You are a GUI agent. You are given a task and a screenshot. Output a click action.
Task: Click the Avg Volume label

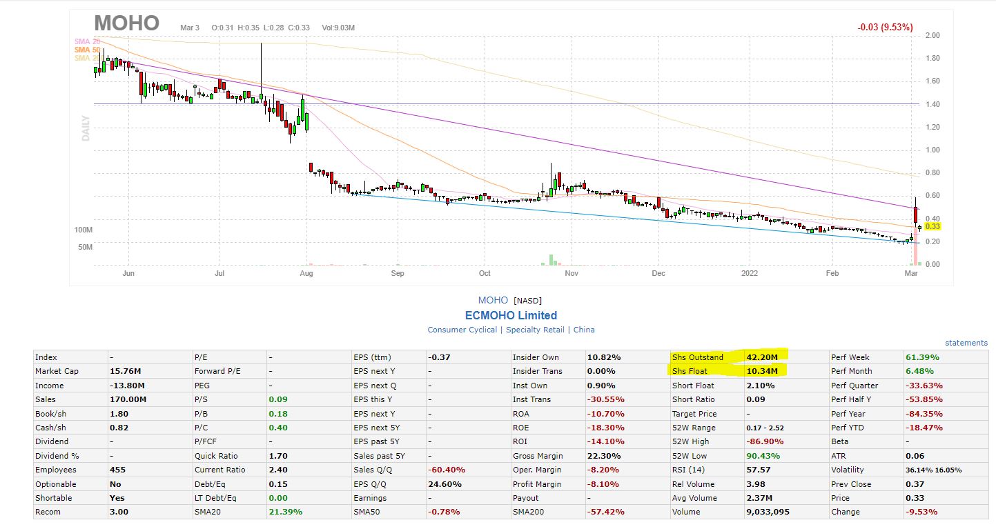pyautogui.click(x=694, y=498)
